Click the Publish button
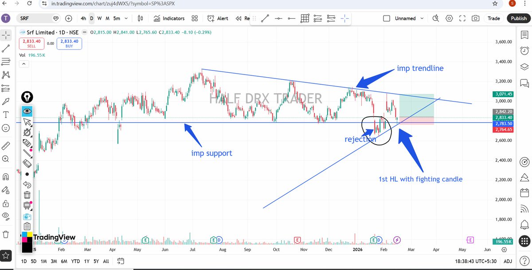This screenshot has width=532, height=270. pos(518,18)
